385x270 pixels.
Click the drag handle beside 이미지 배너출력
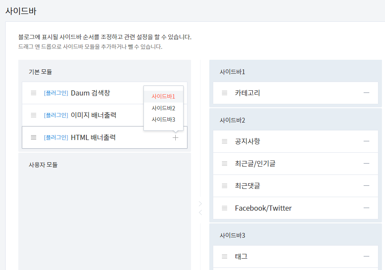(x=34, y=115)
